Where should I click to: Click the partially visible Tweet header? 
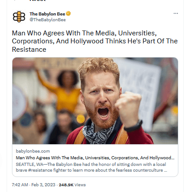coord(38,0)
